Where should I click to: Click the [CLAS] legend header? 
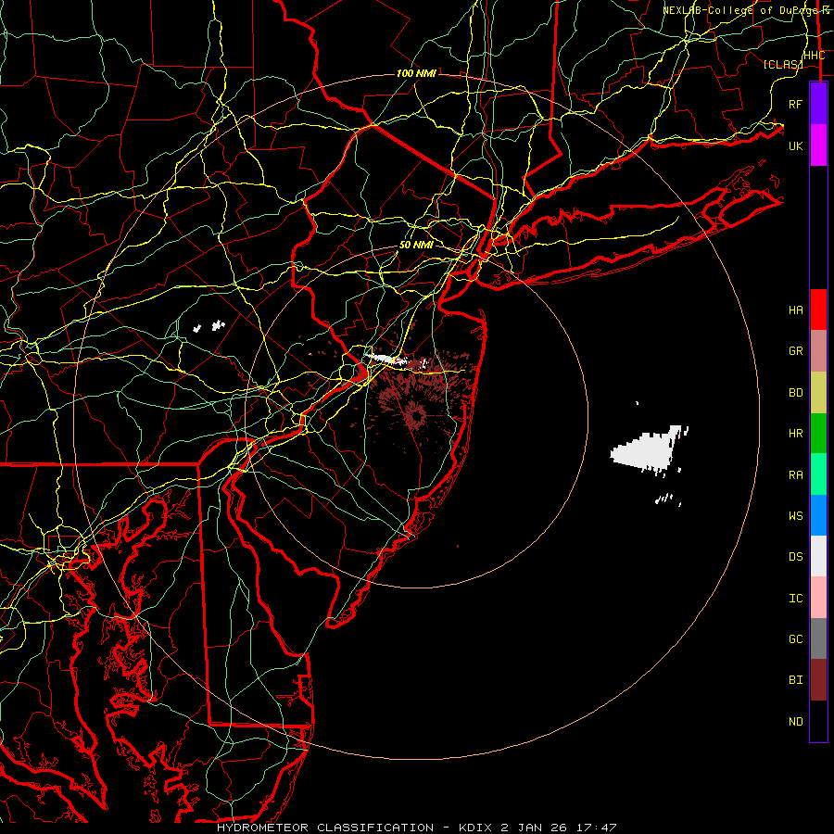[x=782, y=64]
